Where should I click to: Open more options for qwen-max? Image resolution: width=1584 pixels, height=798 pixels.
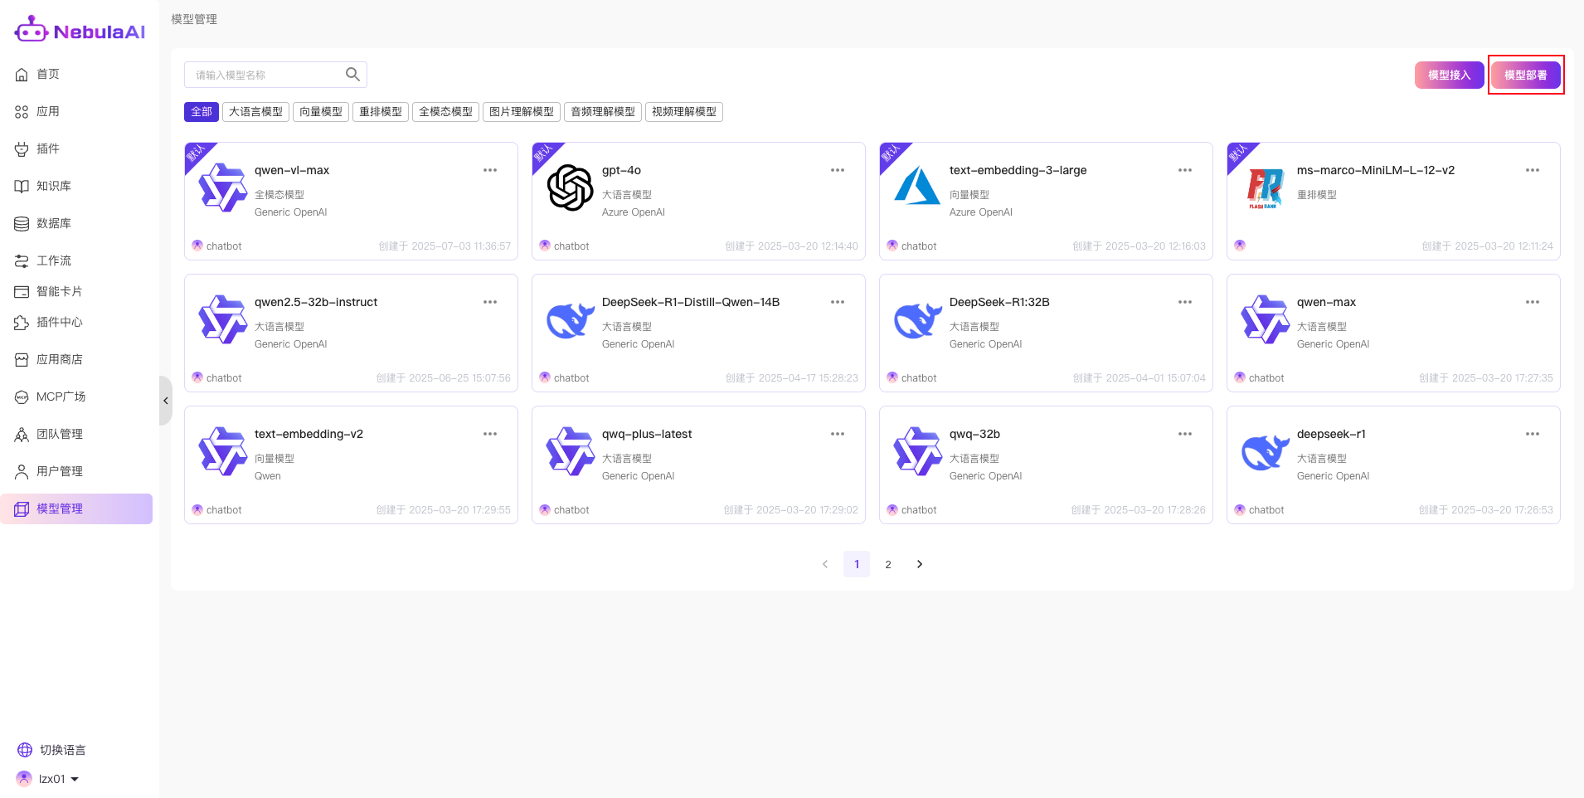coord(1533,302)
